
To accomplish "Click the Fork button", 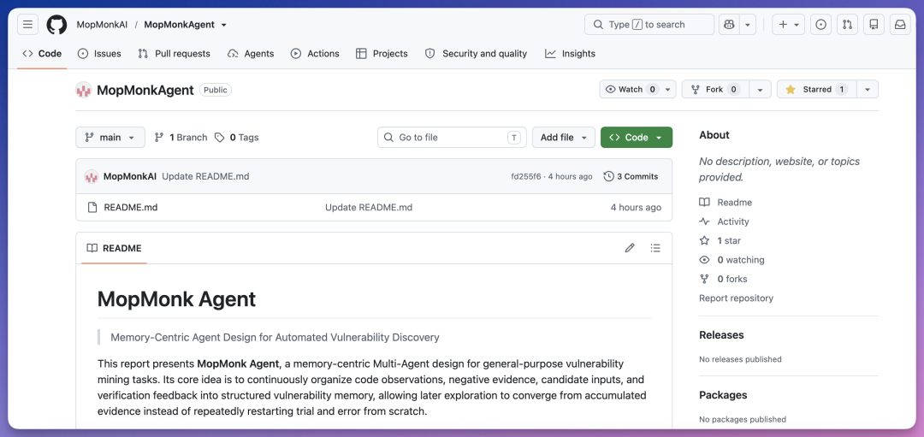I will click(715, 90).
